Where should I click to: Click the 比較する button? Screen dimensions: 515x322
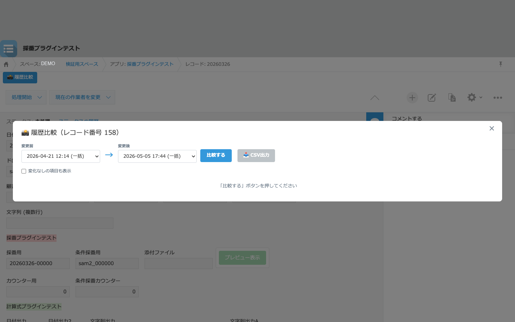(x=216, y=156)
